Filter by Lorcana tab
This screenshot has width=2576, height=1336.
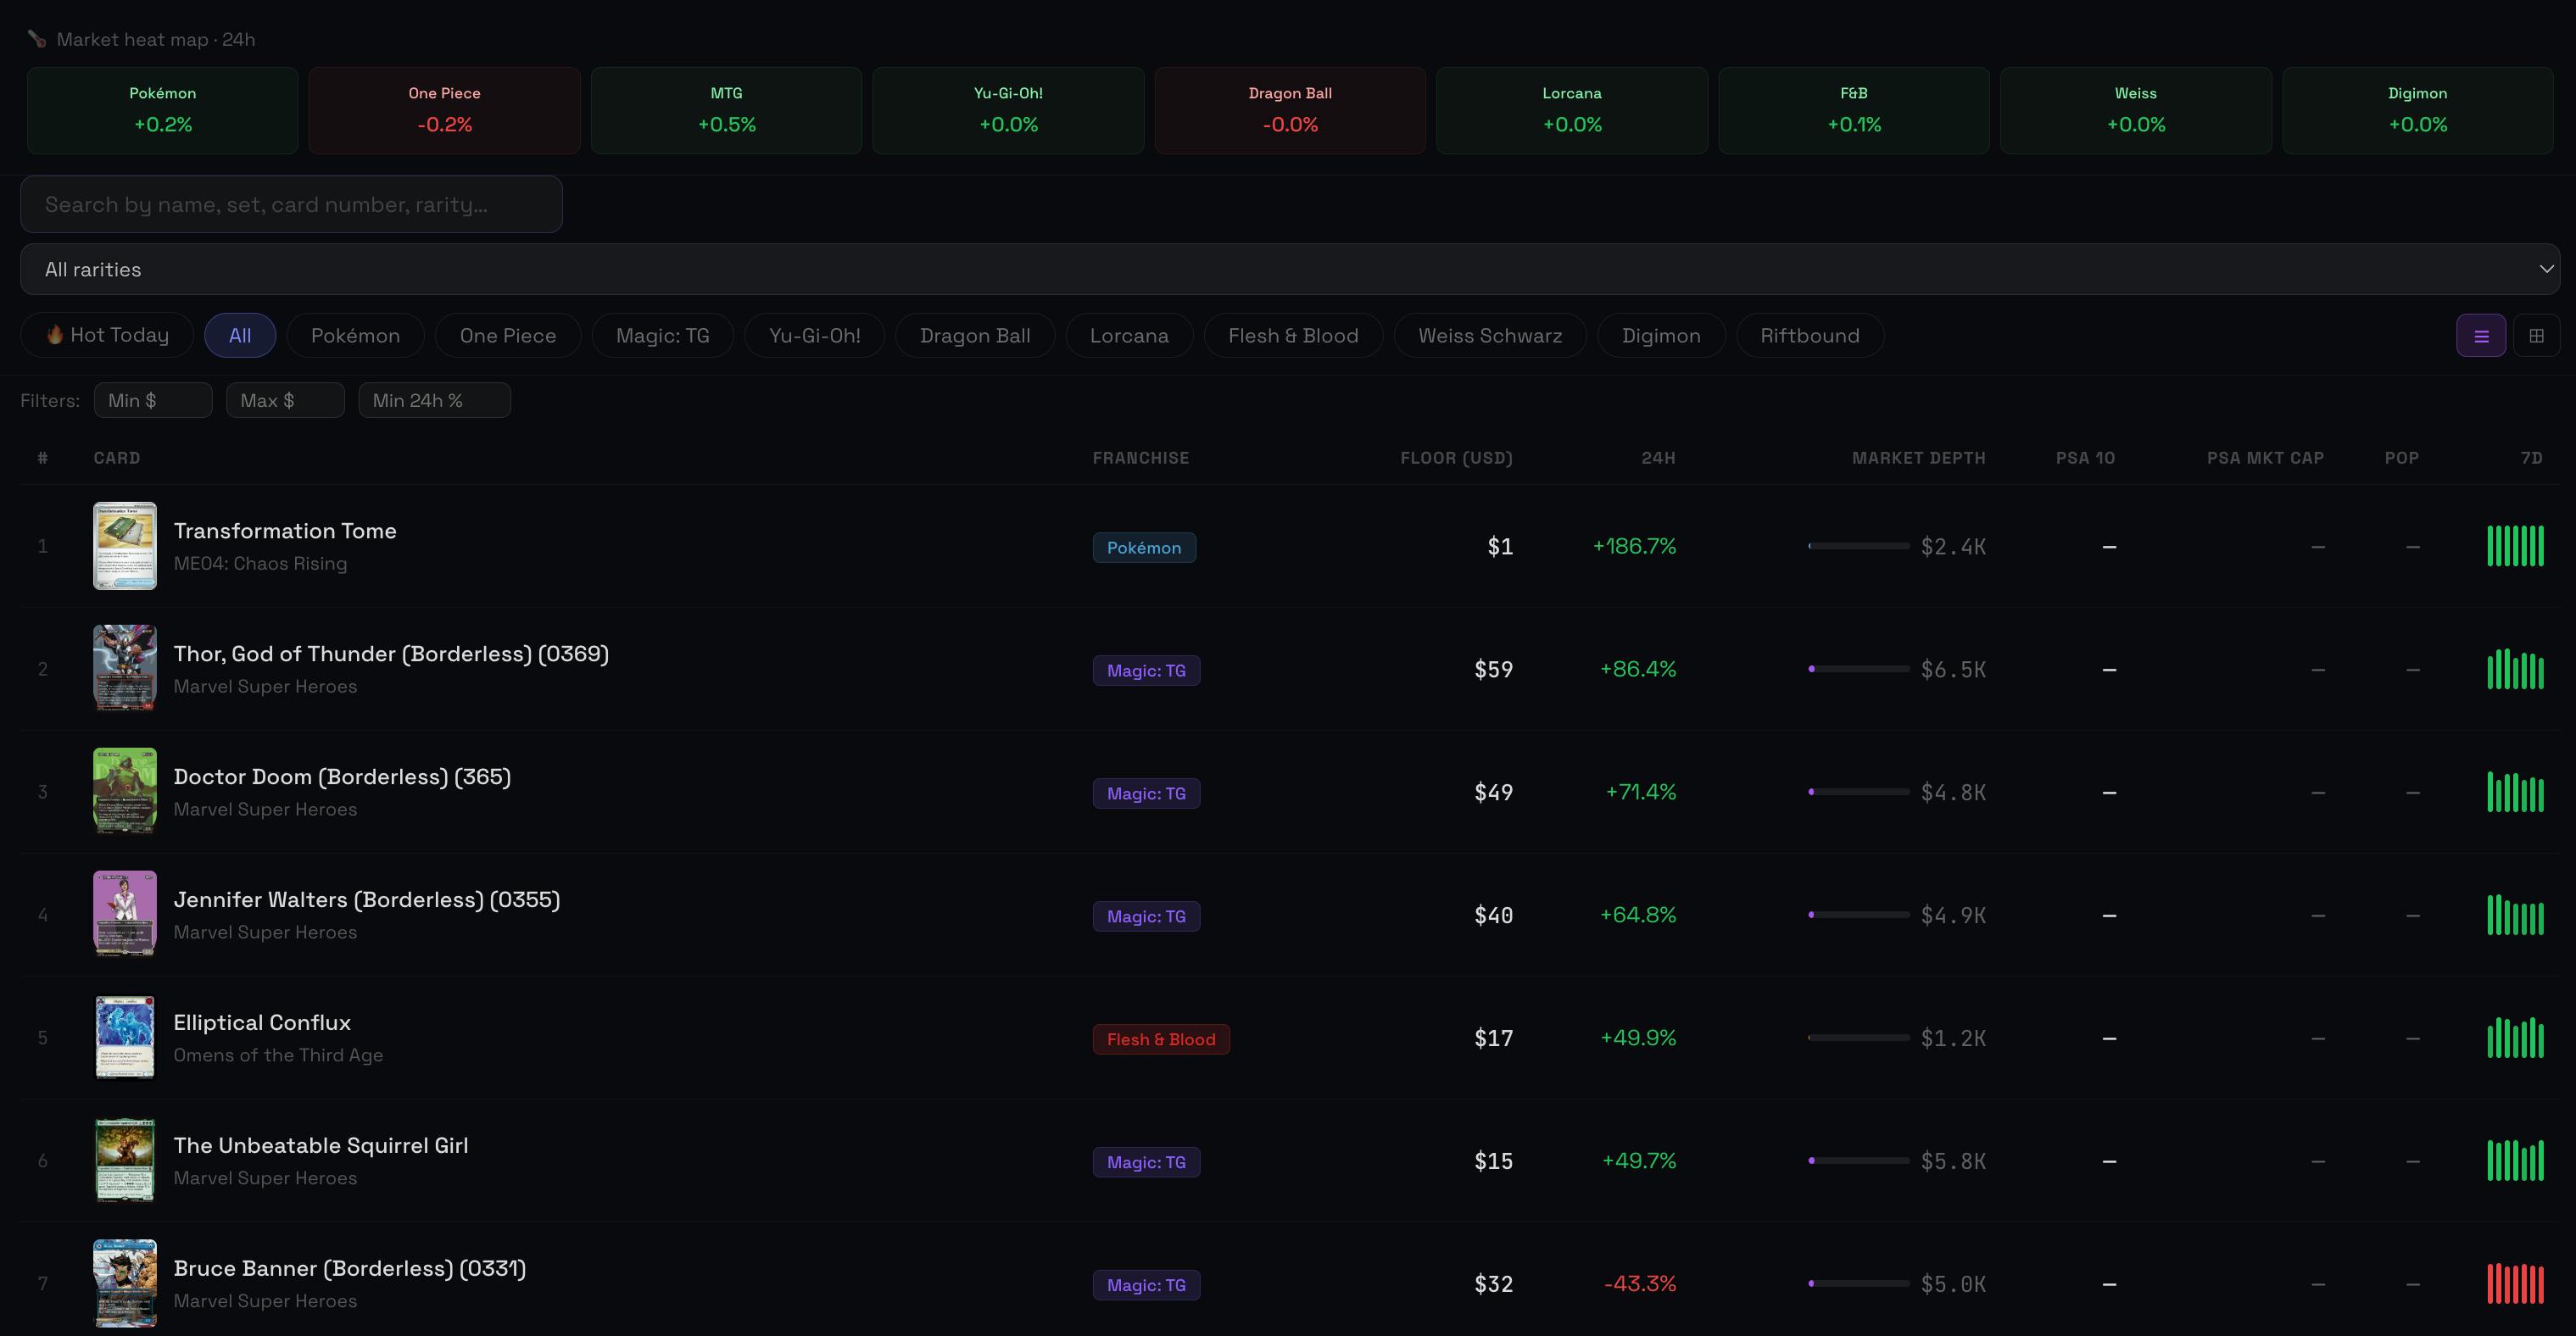tap(1129, 335)
